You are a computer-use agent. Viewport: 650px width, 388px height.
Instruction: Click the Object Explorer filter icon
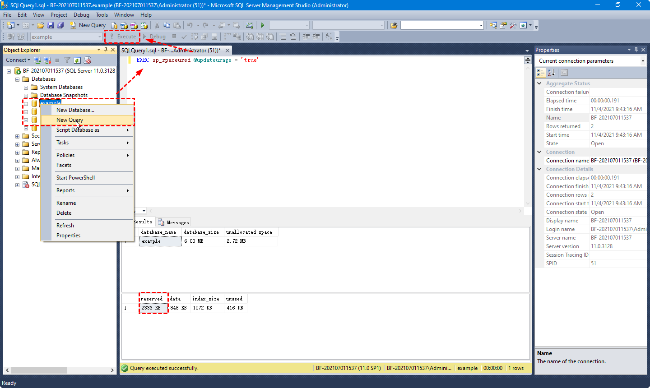click(x=67, y=60)
